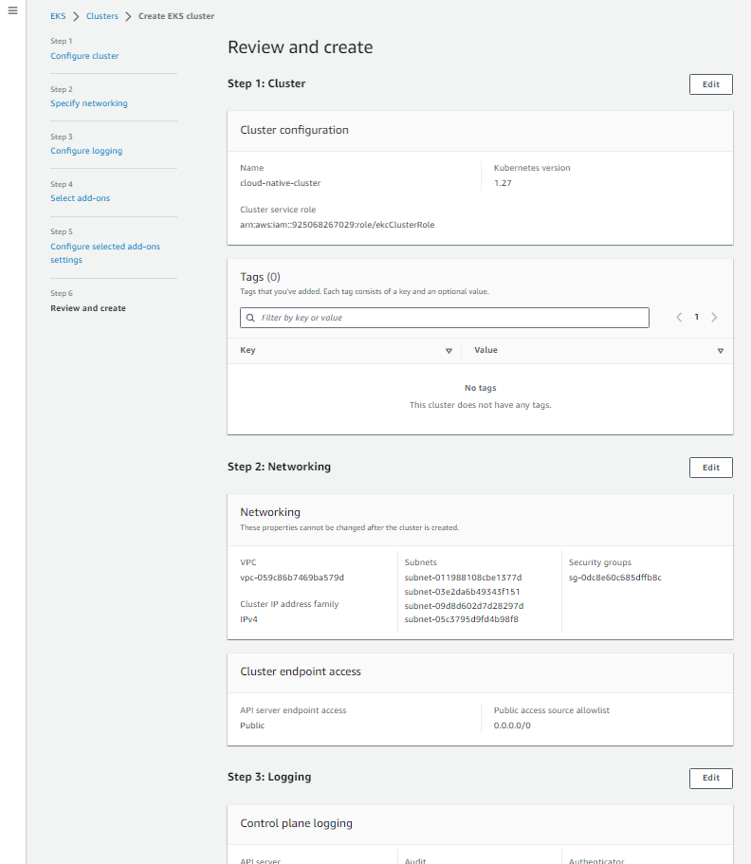
Task: Click the previous page arrow in tags pagination
Action: [x=678, y=317]
